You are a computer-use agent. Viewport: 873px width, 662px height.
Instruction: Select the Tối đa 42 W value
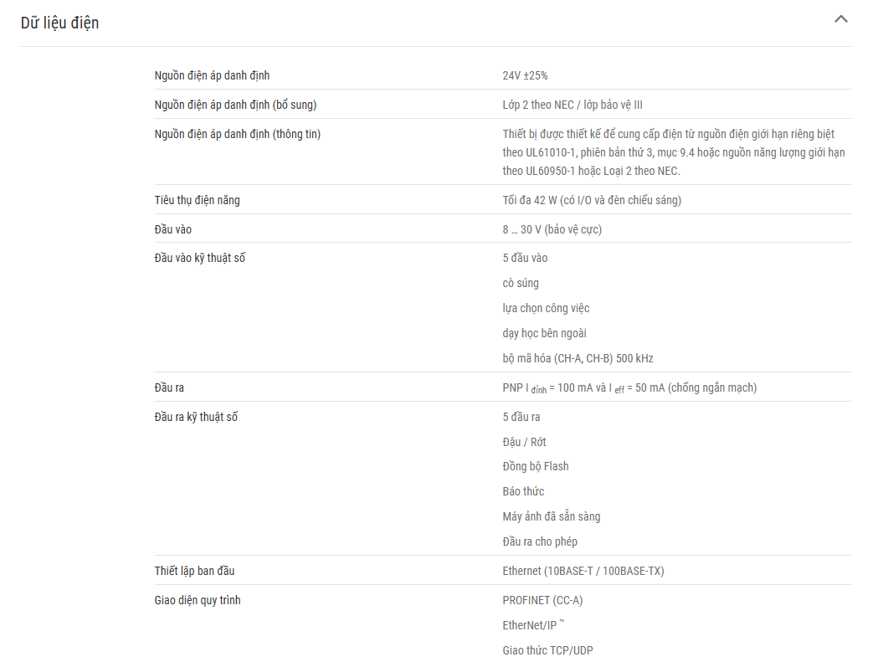[591, 200]
